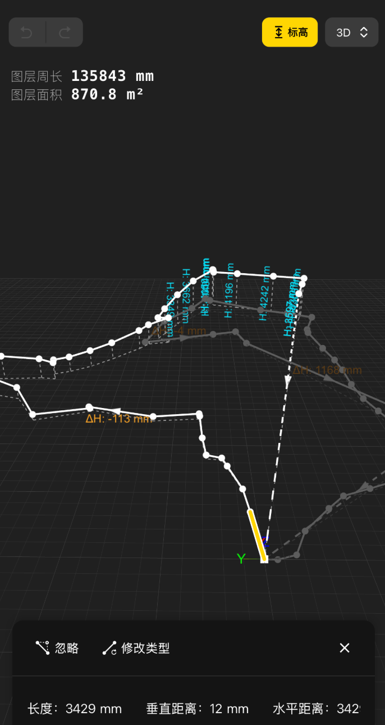Viewport: 385px width, 725px height.
Task: Close the bottom segment info panel
Action: click(345, 648)
